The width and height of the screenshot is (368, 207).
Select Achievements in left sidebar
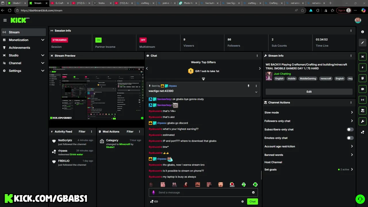[23, 47]
